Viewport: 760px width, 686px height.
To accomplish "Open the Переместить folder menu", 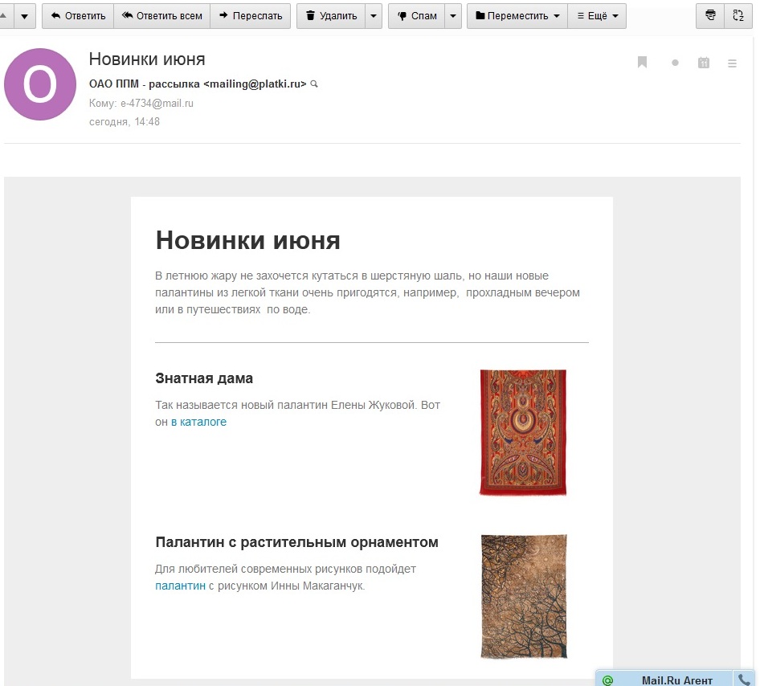I will tap(517, 16).
